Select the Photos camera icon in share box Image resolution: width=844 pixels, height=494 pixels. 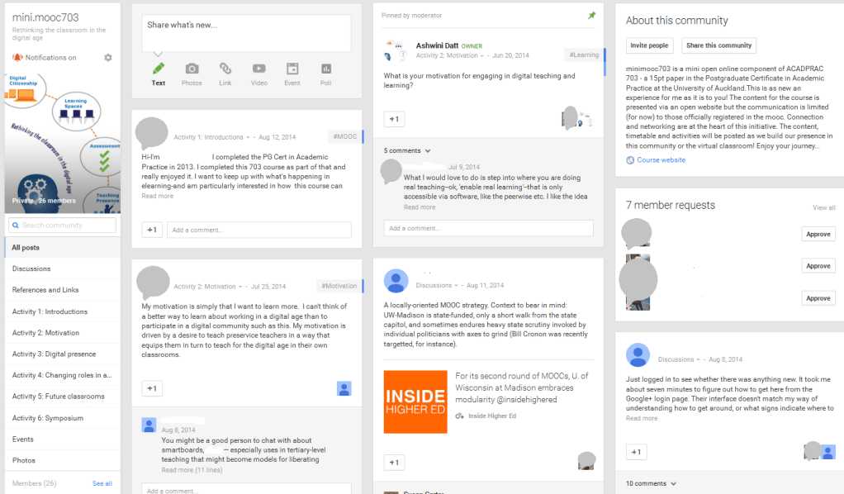pos(192,69)
